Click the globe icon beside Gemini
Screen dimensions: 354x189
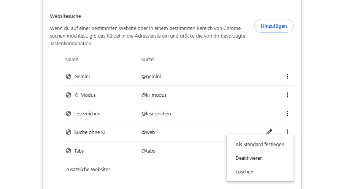point(68,76)
